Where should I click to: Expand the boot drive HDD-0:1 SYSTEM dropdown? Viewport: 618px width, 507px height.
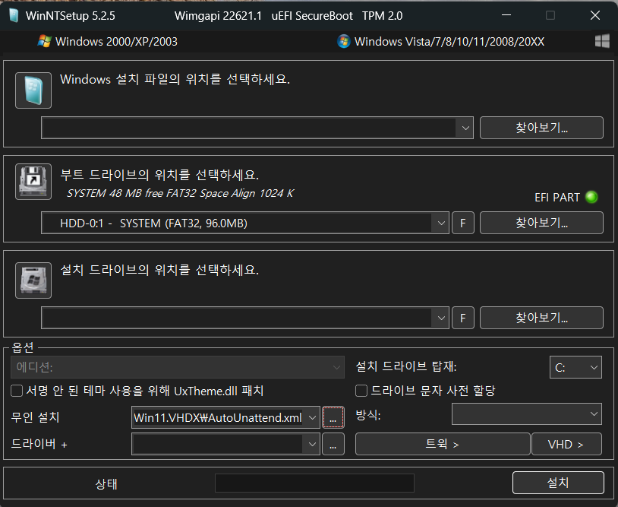tap(440, 223)
